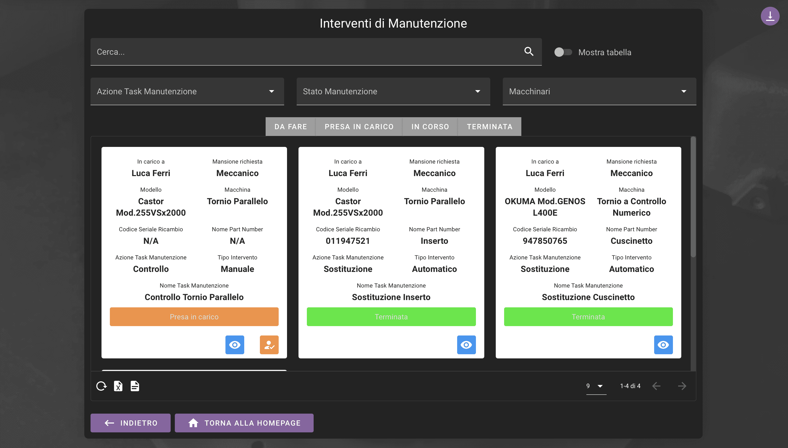Open the Azione Task Manutenzione dropdown
Viewport: 788px width, 448px height.
187,91
